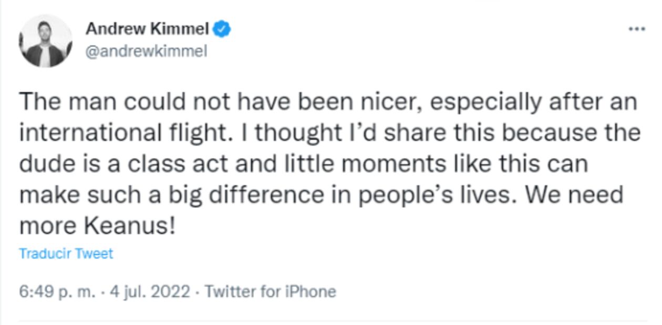
Task: Open Andrew Kimmel's profile picture
Action: click(46, 41)
